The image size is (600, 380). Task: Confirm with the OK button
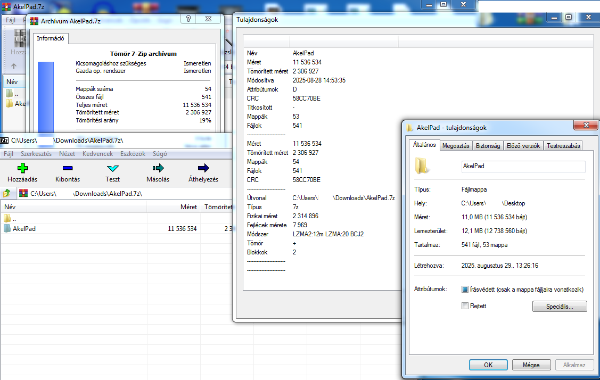488,365
